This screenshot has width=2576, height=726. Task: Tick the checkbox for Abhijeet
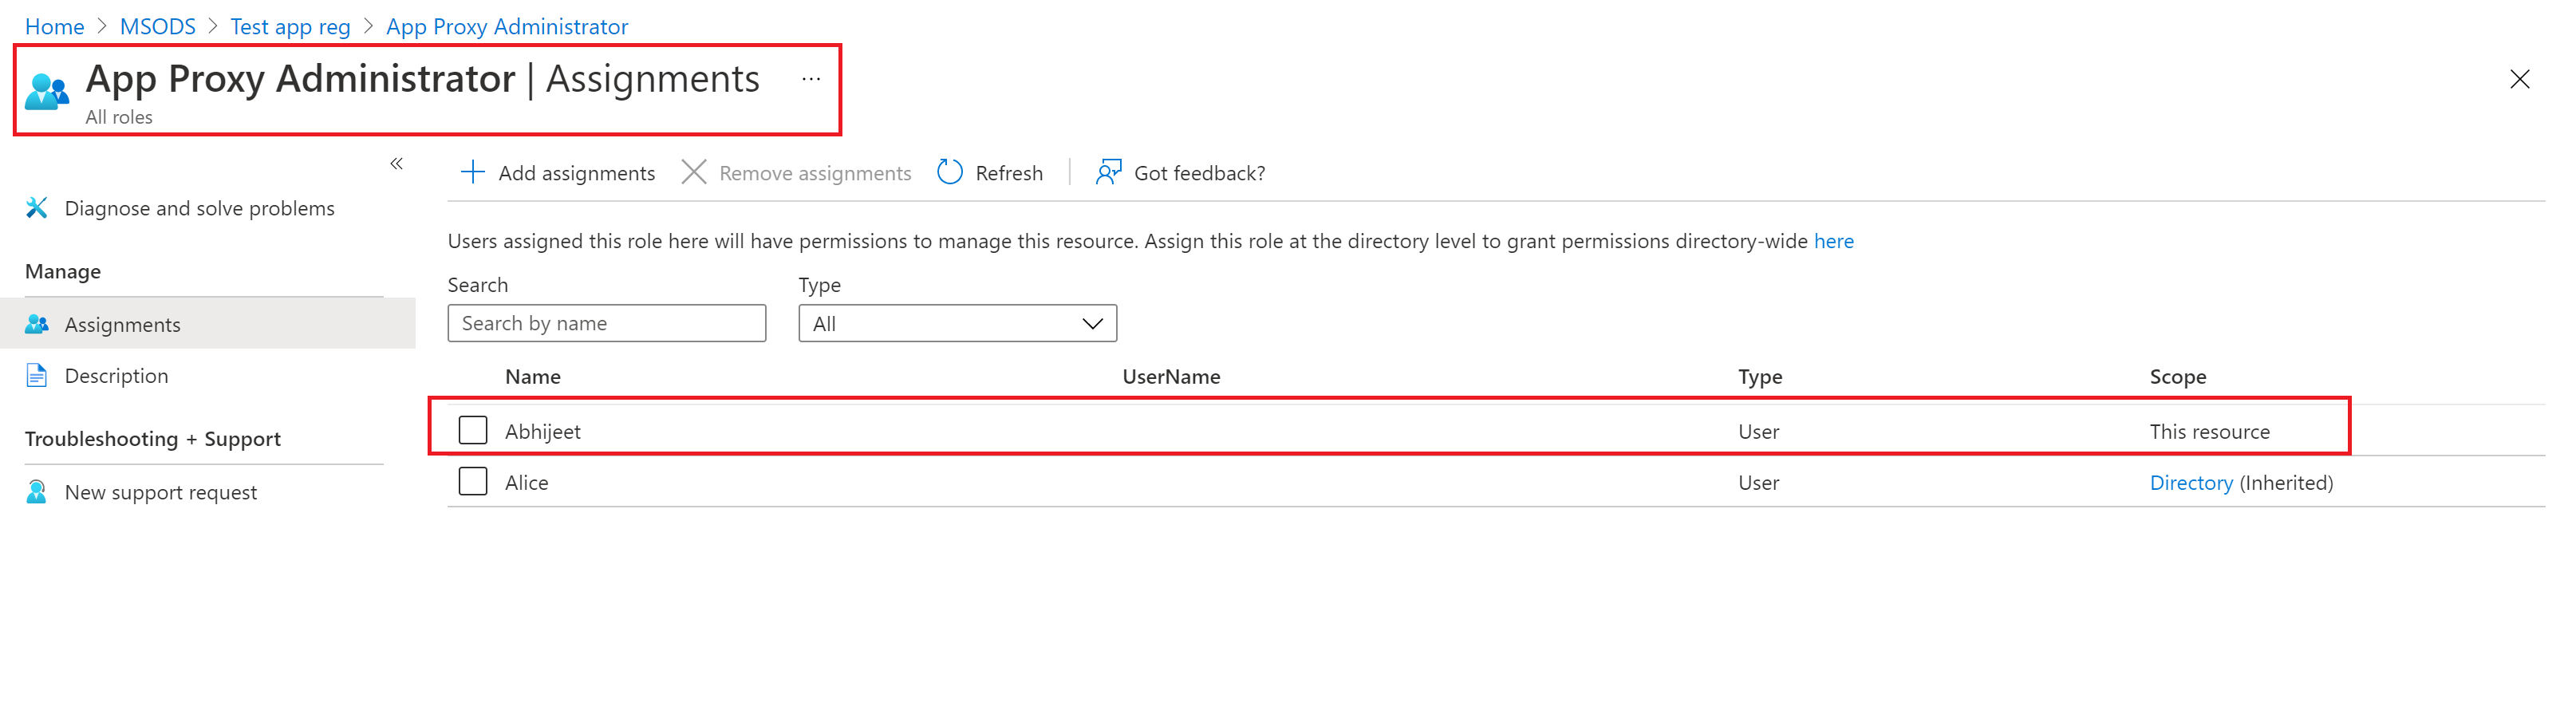[473, 430]
